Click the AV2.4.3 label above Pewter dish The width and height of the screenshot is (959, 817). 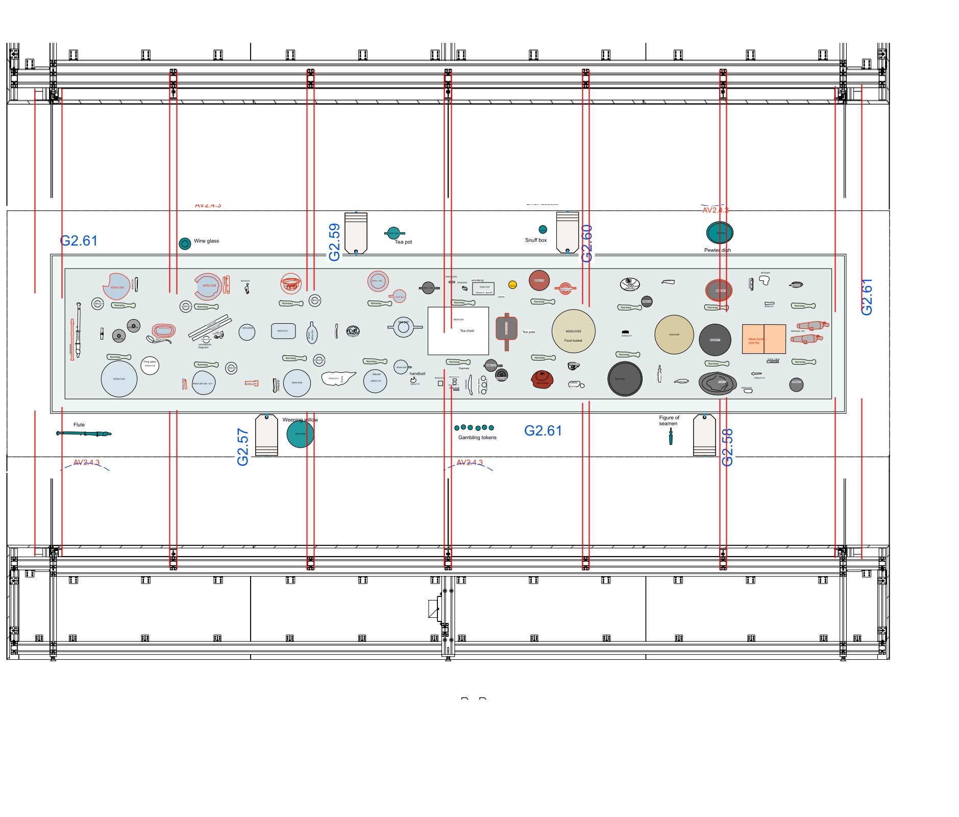pyautogui.click(x=716, y=210)
